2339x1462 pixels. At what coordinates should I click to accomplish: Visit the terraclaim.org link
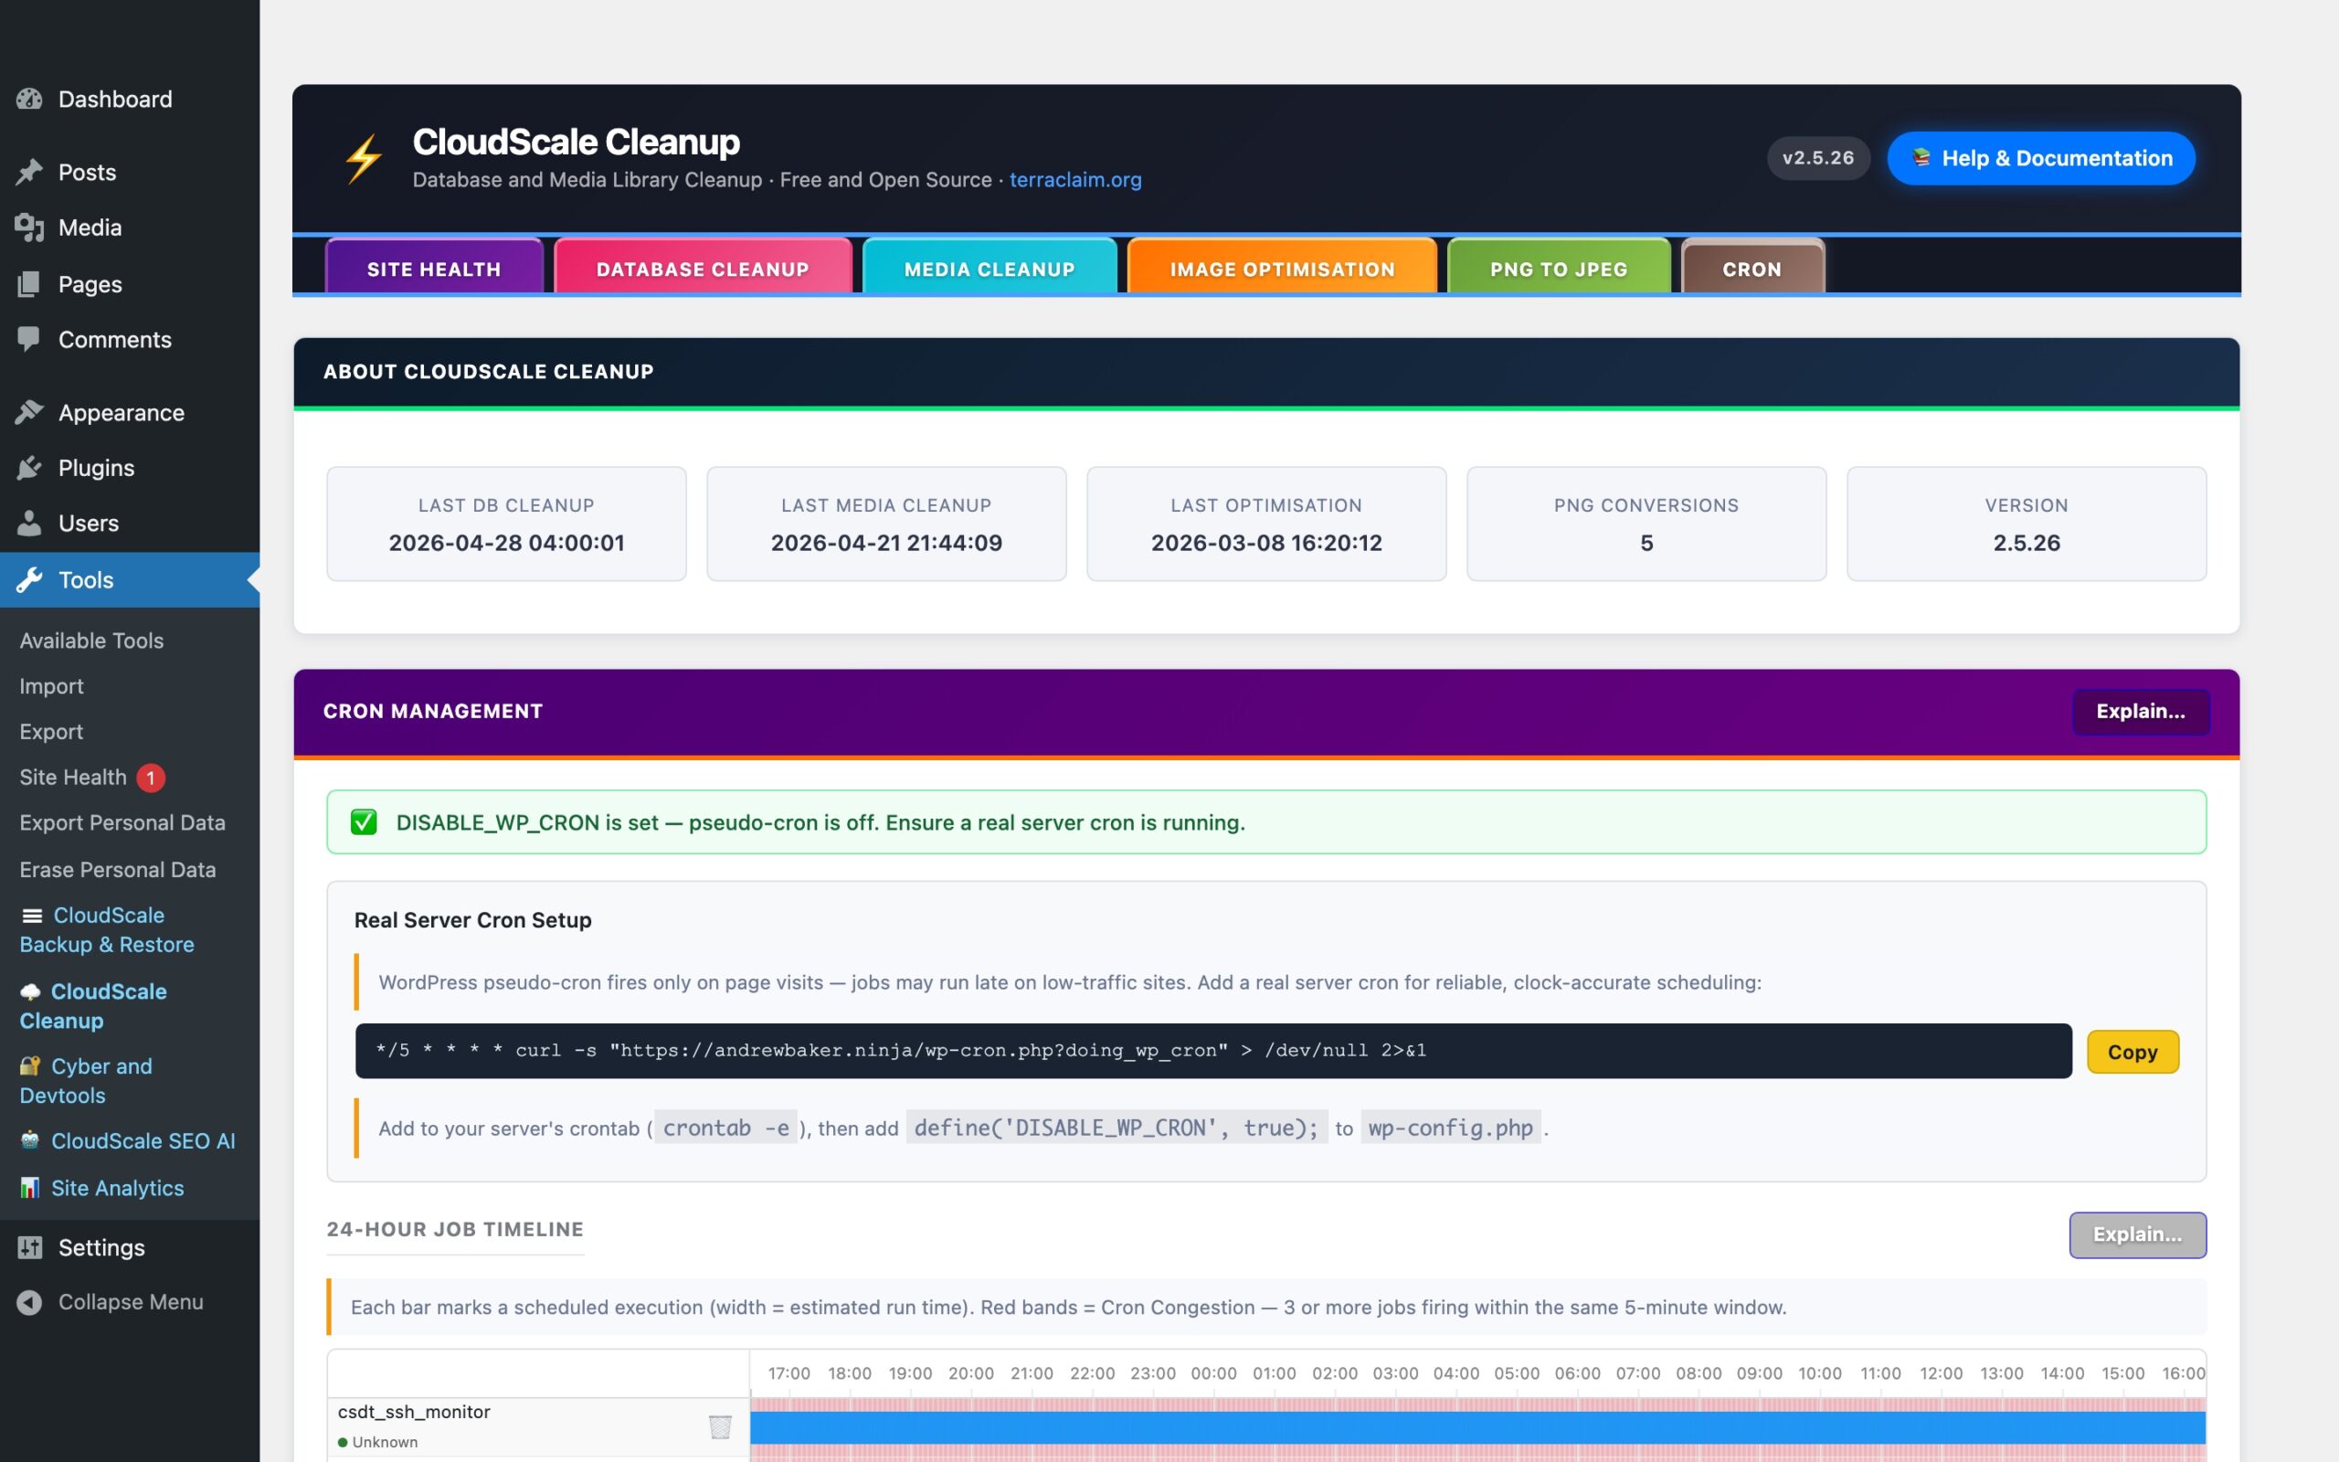coord(1074,180)
